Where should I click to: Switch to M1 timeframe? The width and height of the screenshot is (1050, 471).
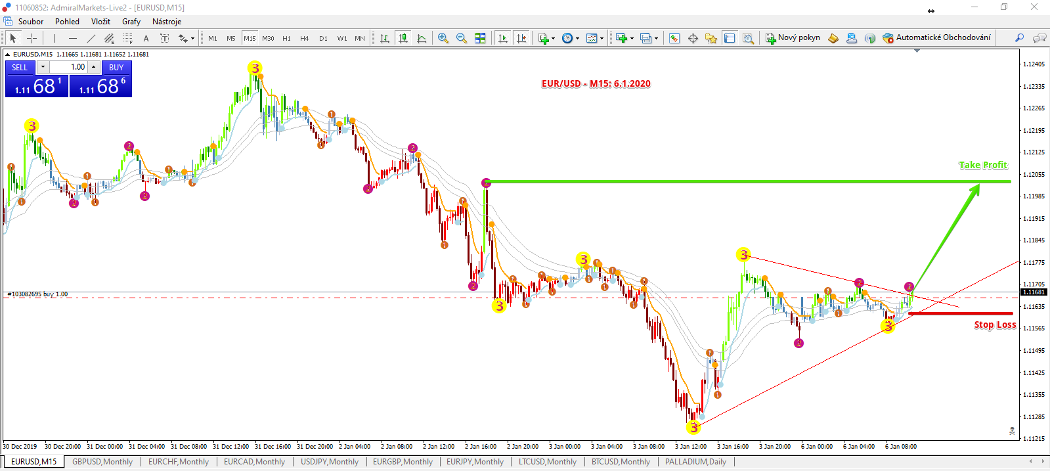tap(213, 38)
